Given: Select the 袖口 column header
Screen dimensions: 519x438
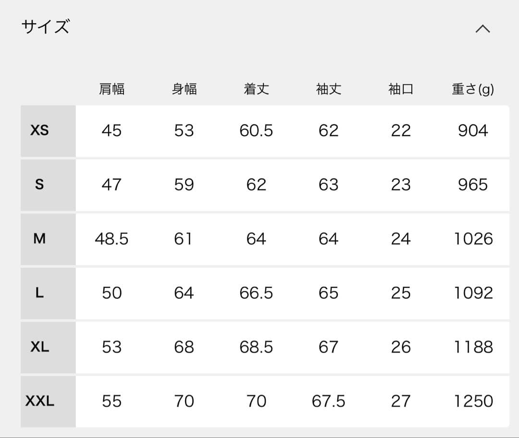Looking at the screenshot, I should pyautogui.click(x=401, y=89).
